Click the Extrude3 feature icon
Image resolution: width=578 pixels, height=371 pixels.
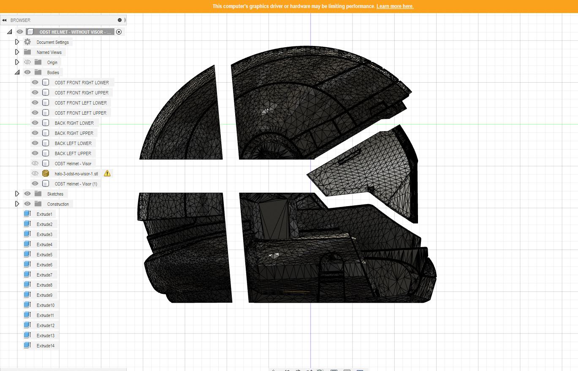[27, 234]
